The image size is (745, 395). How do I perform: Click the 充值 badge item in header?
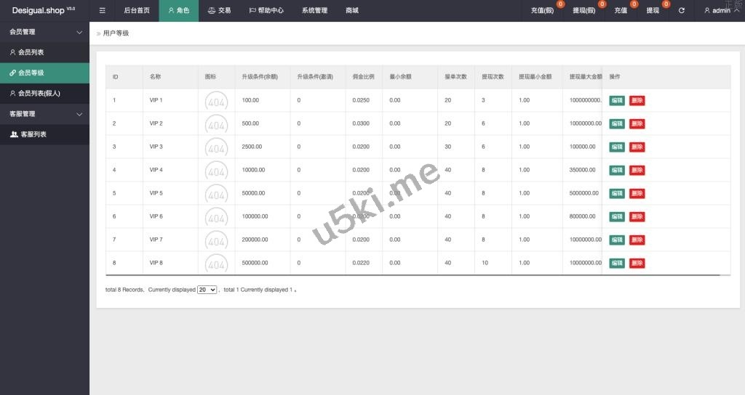(x=621, y=11)
